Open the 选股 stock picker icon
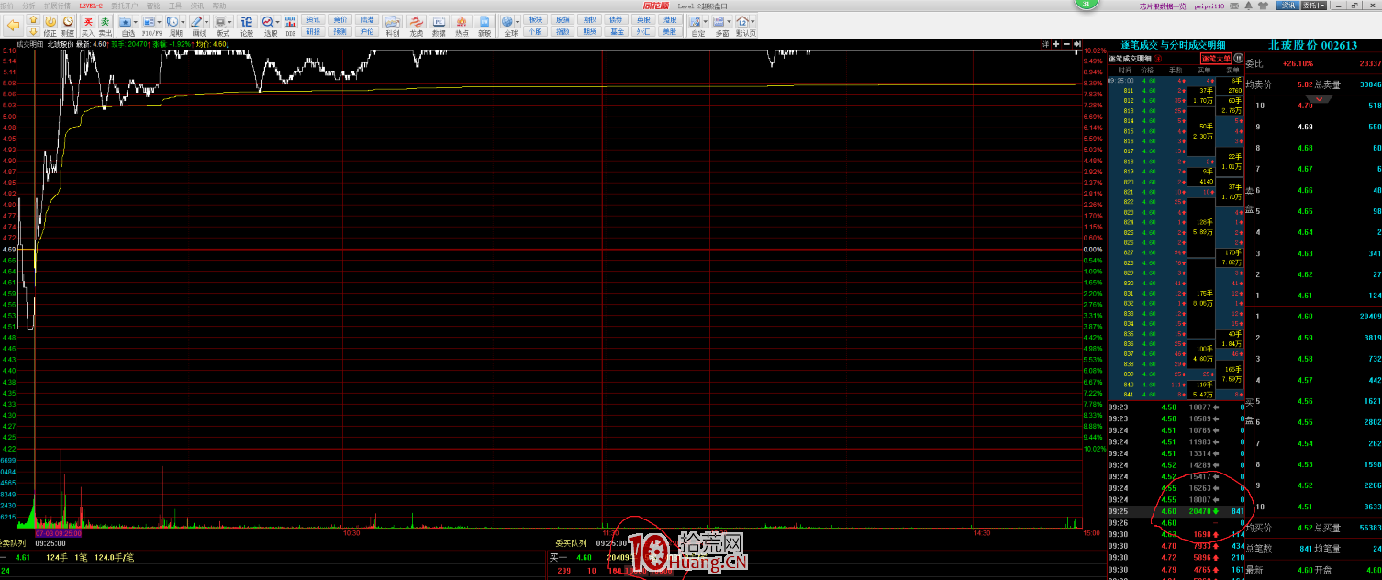The width and height of the screenshot is (1382, 580). [x=267, y=22]
